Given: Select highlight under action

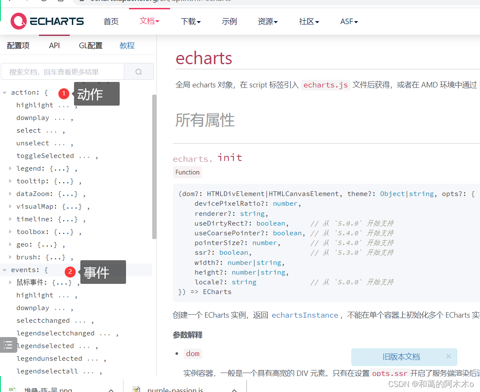Looking at the screenshot, I should tap(35, 105).
